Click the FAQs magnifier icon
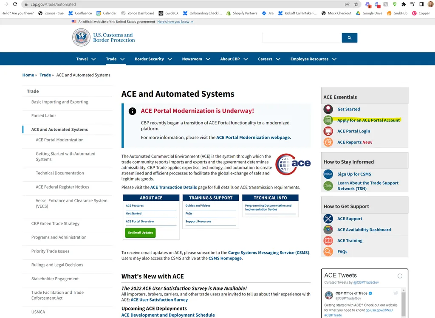 pos(328,251)
